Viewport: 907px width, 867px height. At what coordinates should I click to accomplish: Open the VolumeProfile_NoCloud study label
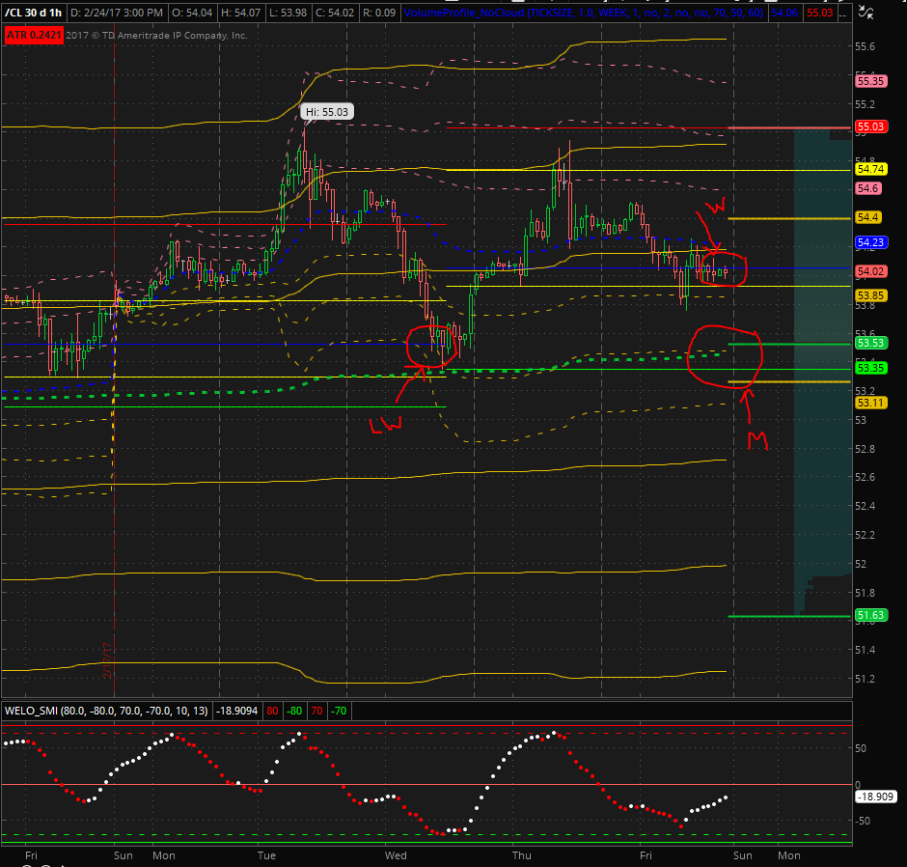(584, 13)
